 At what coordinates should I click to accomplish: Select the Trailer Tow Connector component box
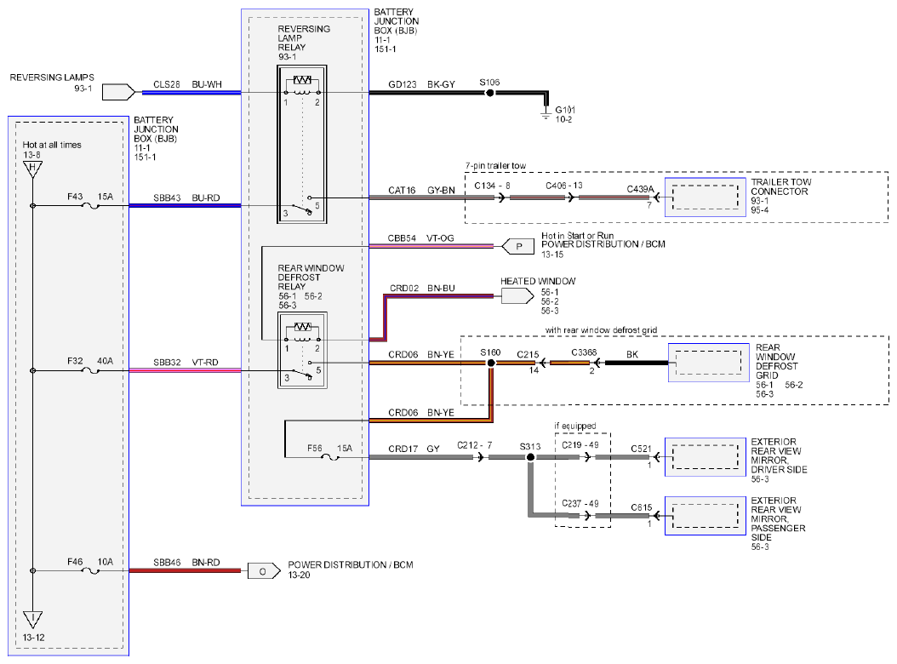click(706, 197)
